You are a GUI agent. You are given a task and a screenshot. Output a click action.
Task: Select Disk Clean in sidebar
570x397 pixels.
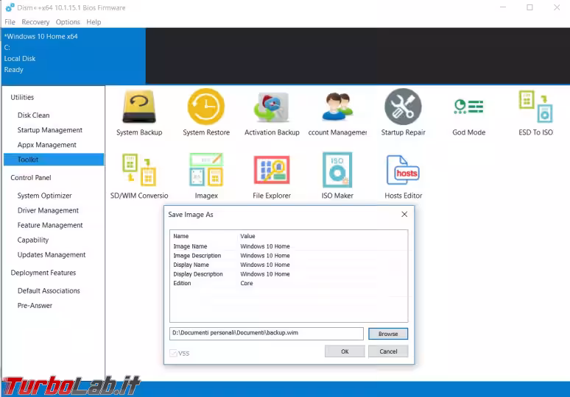pos(33,115)
